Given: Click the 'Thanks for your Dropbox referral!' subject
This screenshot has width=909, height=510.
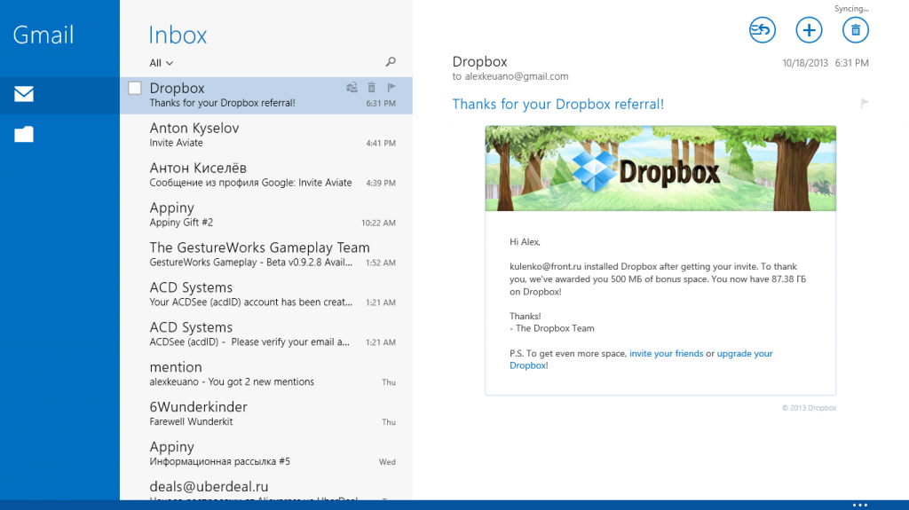Looking at the screenshot, I should [557, 105].
